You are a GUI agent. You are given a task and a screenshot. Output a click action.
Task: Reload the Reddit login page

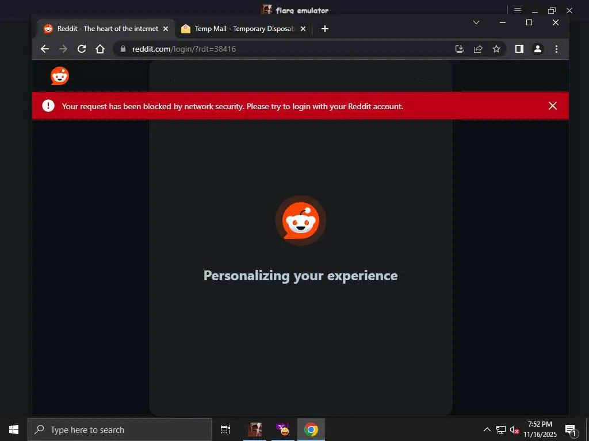[x=82, y=49]
